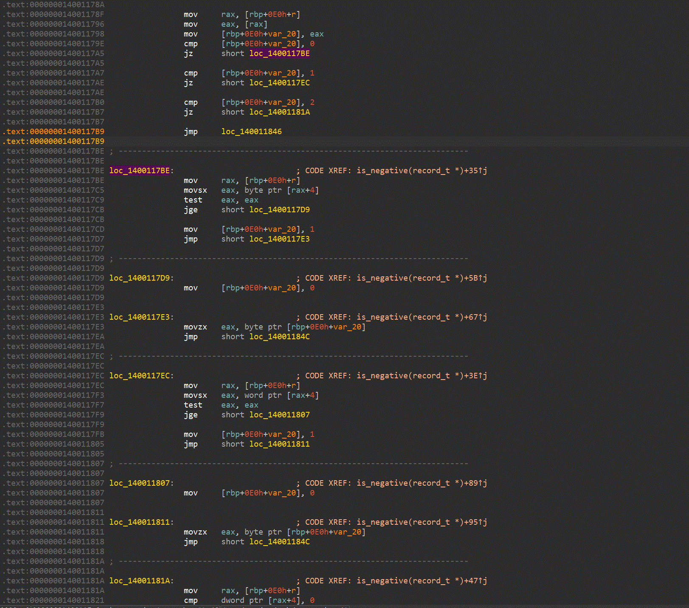Select the highlighted loc_1400117BE label definition
The width and height of the screenshot is (689, 608).
(139, 171)
